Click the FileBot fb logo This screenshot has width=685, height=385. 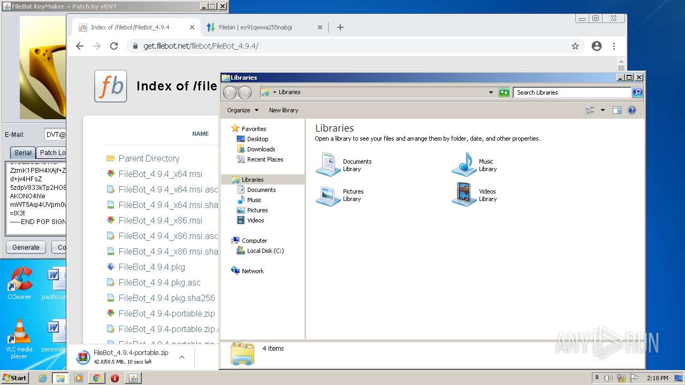[111, 86]
